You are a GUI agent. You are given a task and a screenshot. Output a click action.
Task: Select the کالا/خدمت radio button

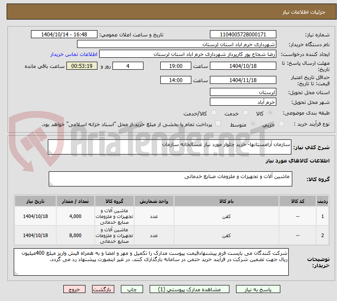[213, 113]
